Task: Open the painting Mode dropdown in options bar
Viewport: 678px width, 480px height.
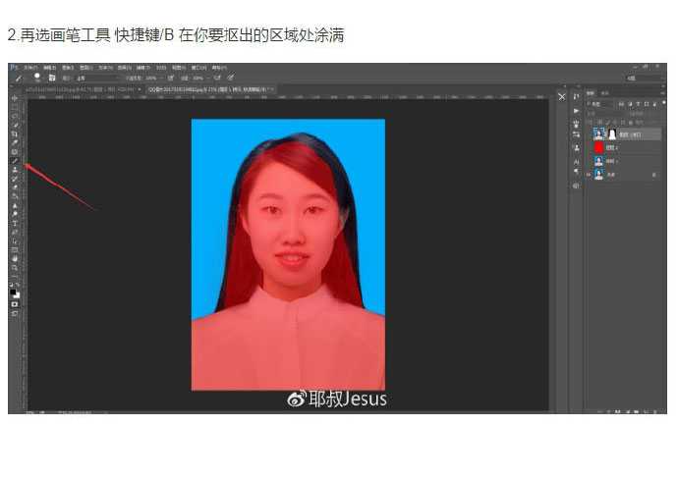Action: coord(96,79)
